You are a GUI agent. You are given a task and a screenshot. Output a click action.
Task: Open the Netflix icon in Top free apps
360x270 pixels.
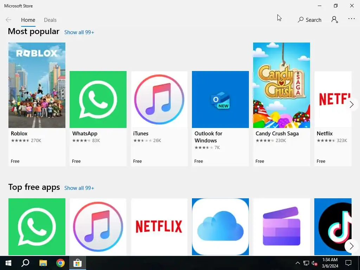pos(159,227)
